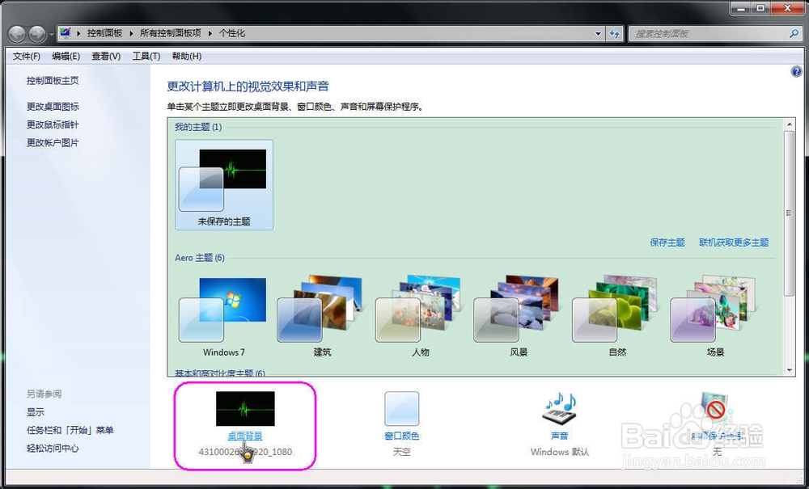Expand the 所有控制面板项 breadcrumb arrow

(x=210, y=33)
